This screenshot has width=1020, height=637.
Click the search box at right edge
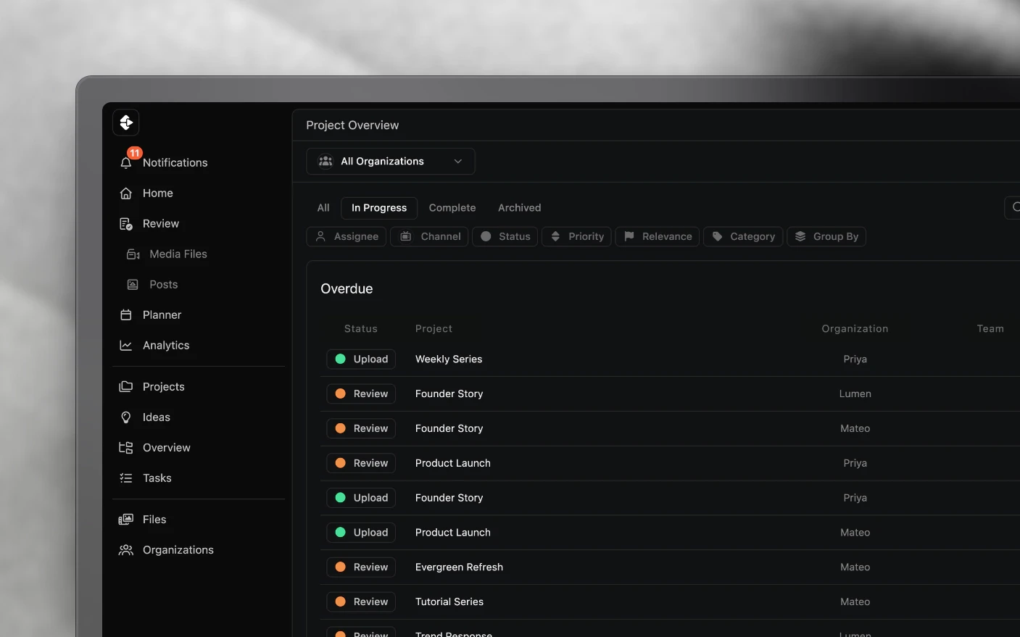pyautogui.click(x=1012, y=207)
